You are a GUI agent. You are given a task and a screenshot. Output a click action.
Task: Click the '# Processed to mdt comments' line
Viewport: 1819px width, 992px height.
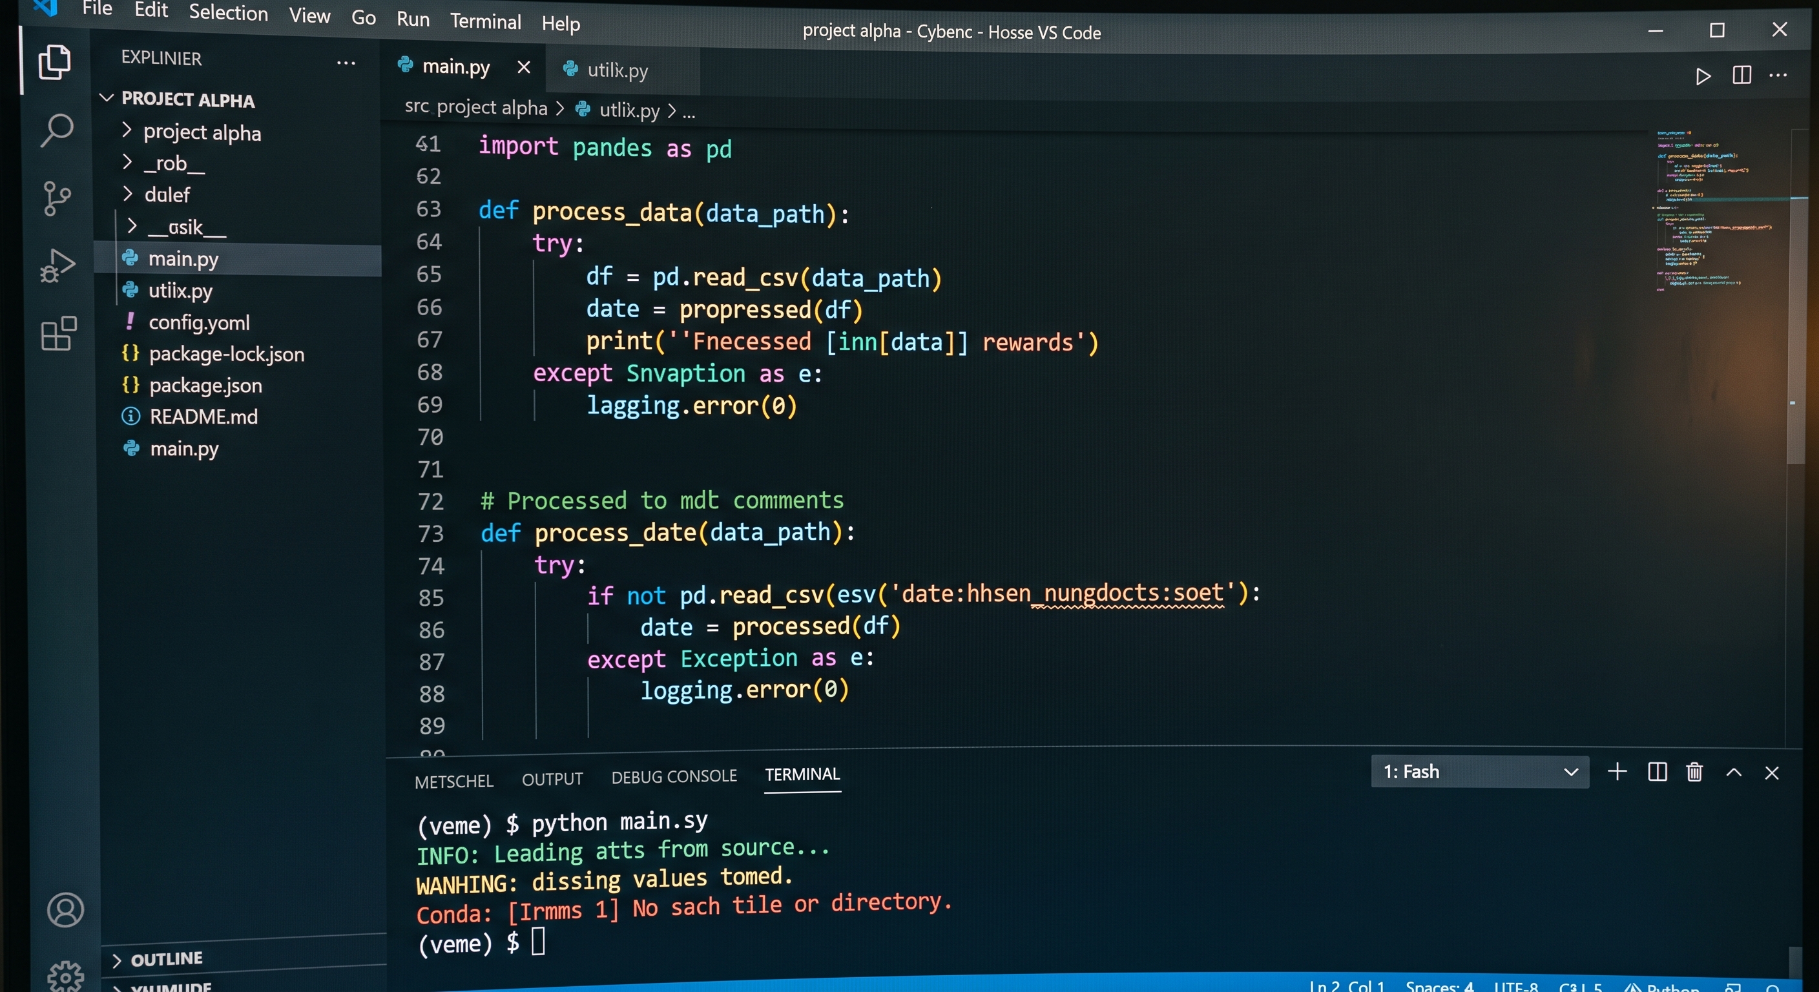pyautogui.click(x=661, y=501)
